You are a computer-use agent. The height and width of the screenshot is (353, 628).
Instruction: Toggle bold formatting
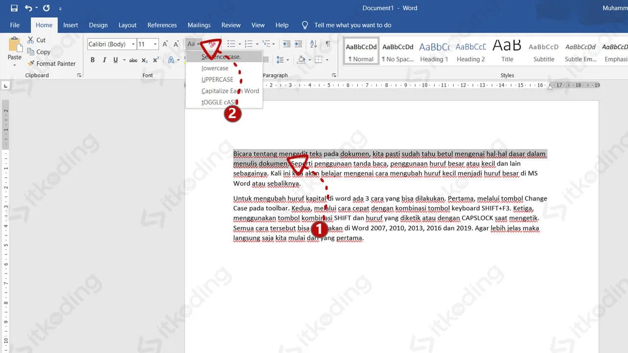point(92,59)
